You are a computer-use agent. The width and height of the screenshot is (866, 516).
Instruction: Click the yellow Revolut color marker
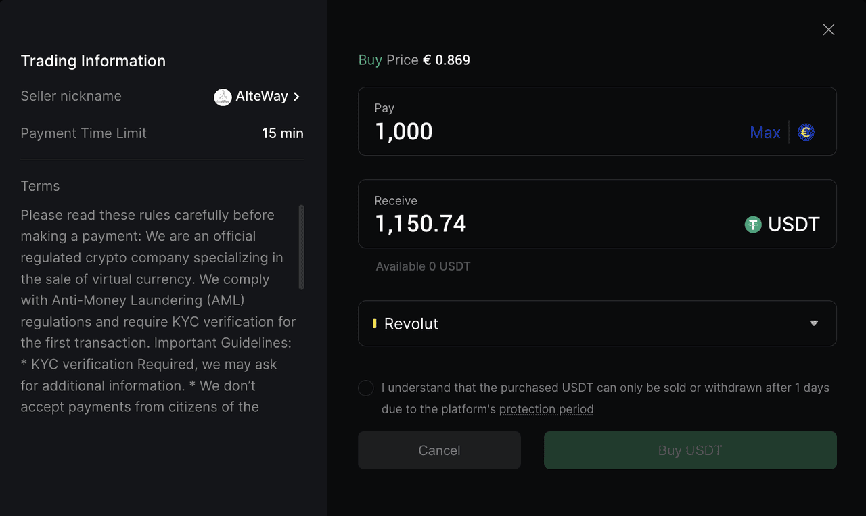pos(375,323)
